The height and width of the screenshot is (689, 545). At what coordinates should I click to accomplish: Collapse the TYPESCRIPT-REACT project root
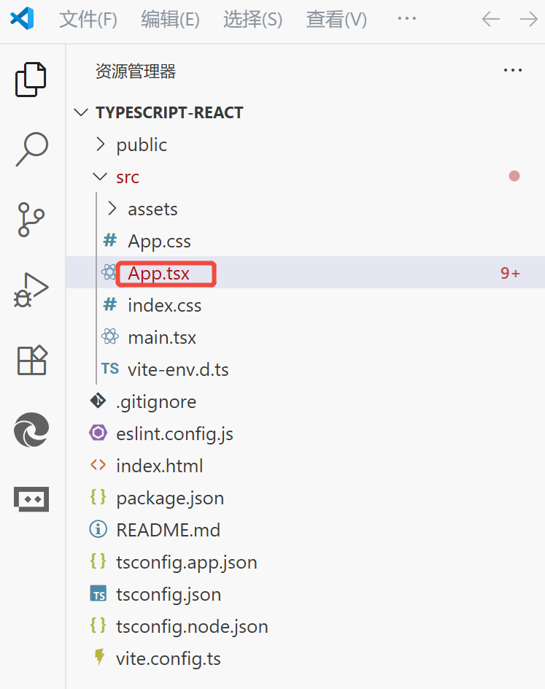pyautogui.click(x=169, y=112)
